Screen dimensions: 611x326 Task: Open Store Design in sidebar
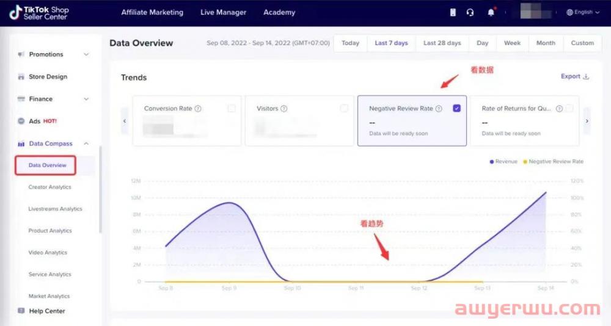tap(48, 77)
